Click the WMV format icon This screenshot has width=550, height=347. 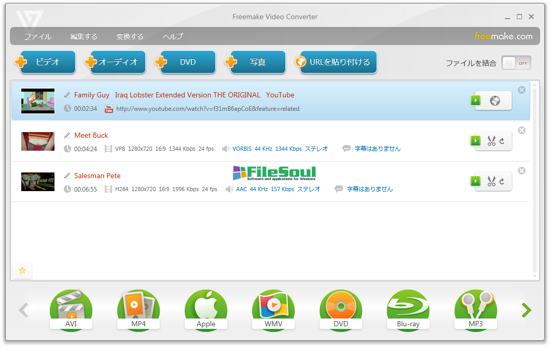point(273,310)
